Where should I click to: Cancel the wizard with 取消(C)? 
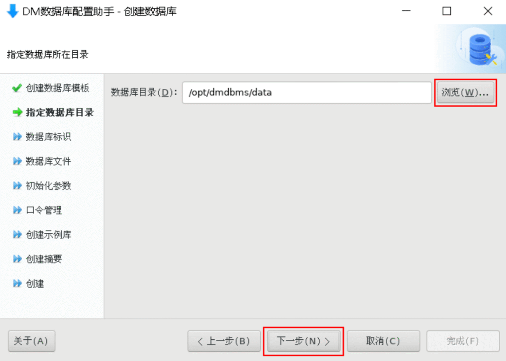pyautogui.click(x=383, y=341)
